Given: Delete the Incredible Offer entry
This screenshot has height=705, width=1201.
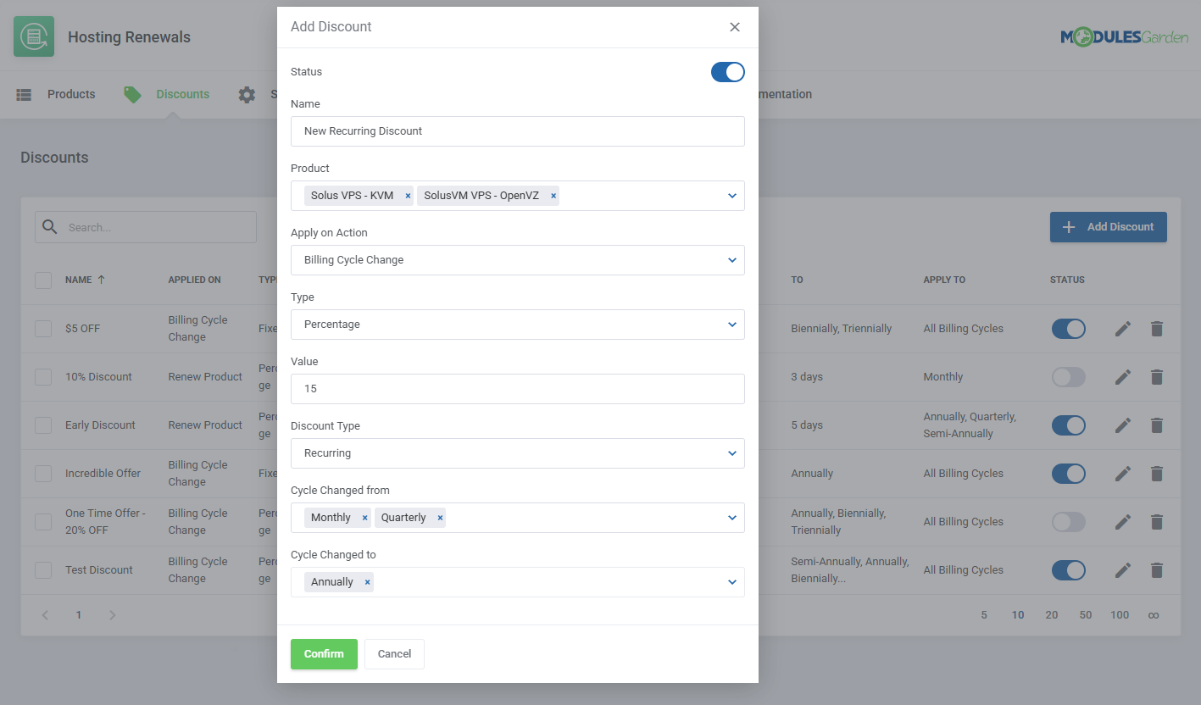Looking at the screenshot, I should tap(1157, 474).
